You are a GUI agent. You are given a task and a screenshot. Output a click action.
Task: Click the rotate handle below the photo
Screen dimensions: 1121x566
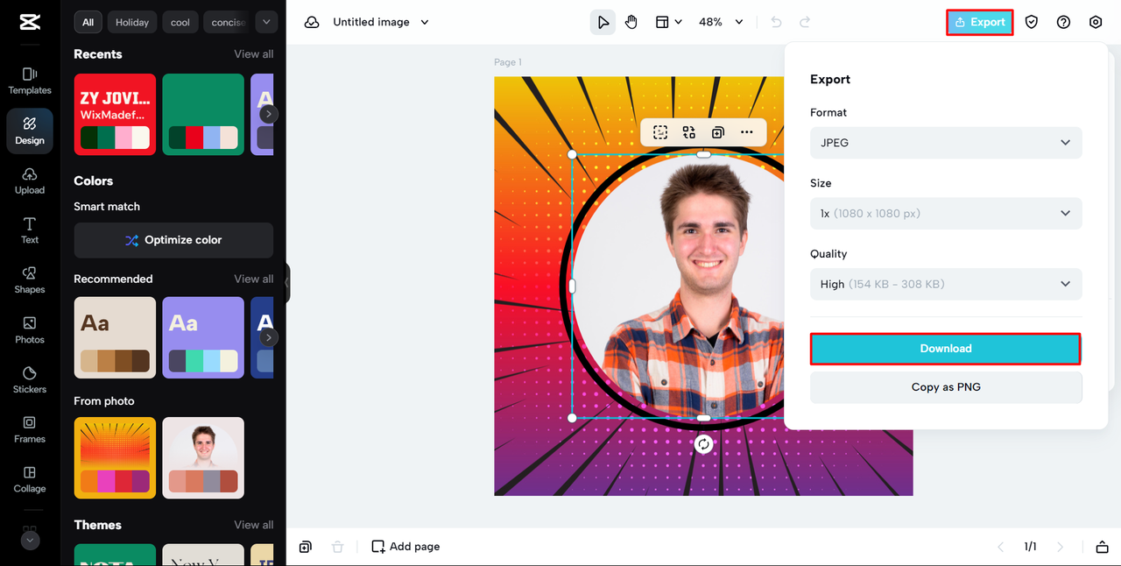click(703, 444)
